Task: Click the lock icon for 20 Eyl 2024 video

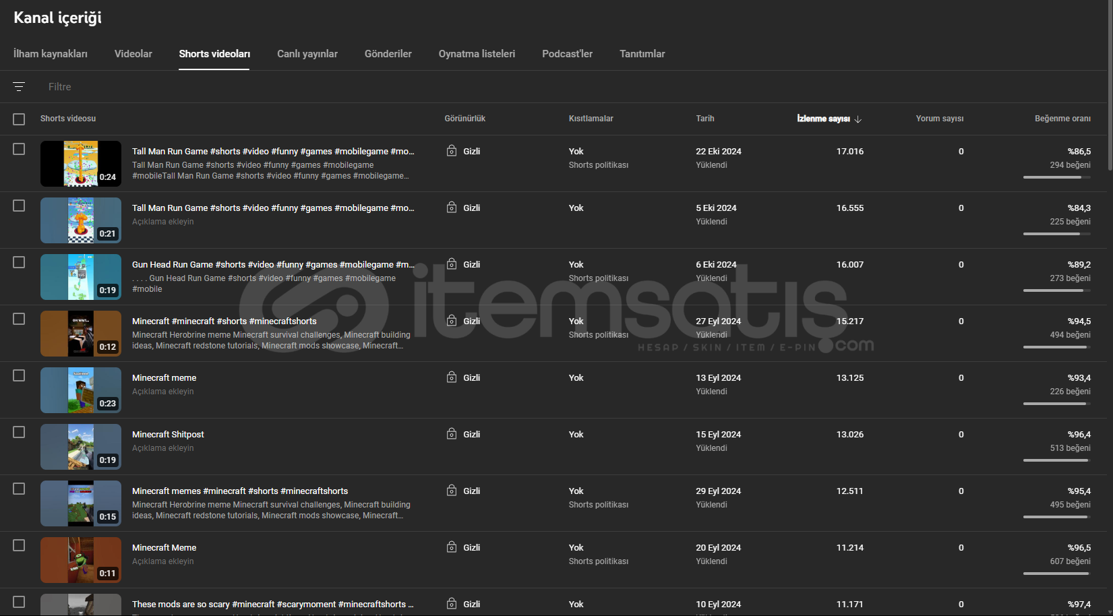Action: tap(452, 547)
